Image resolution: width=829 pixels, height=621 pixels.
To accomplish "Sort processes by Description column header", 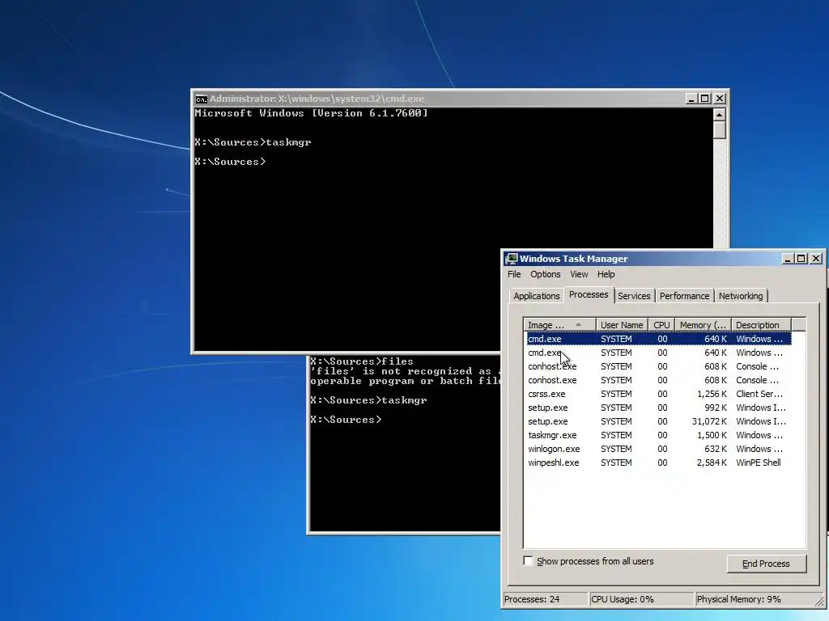I will pos(761,325).
